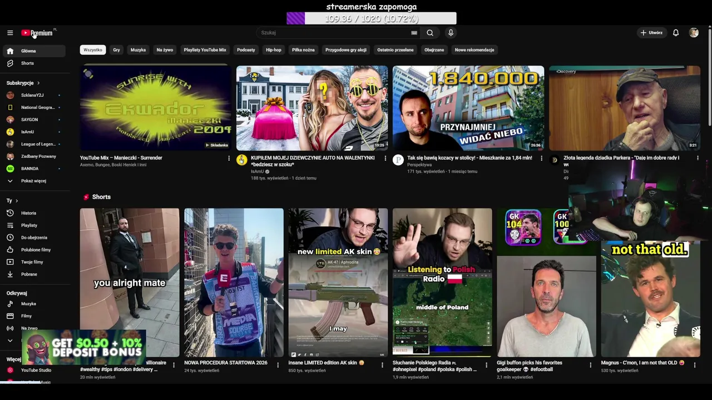
Task: Open YouTube Studio in sidebar
Action: (x=33, y=370)
